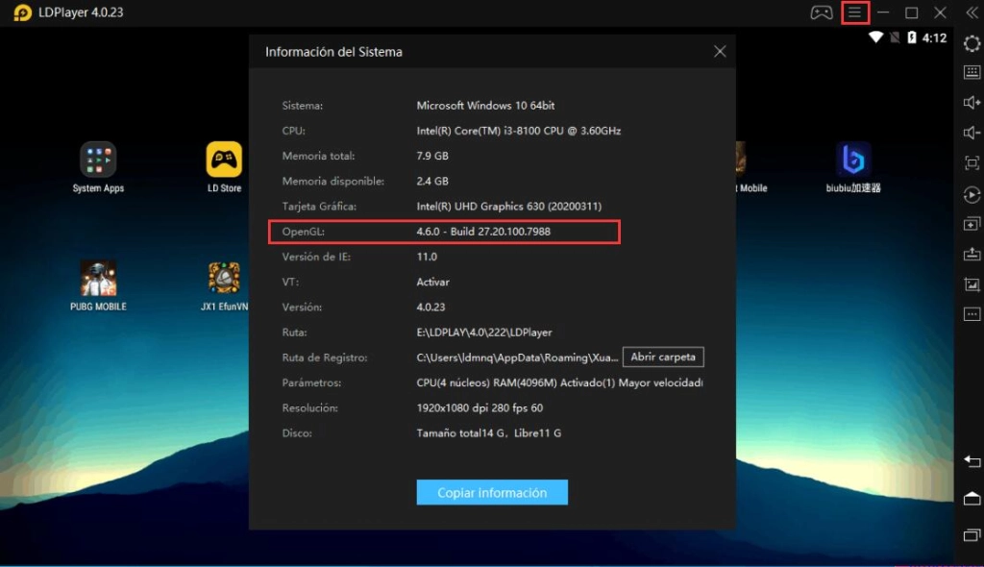Click the Android home icon
The image size is (984, 567).
[972, 499]
